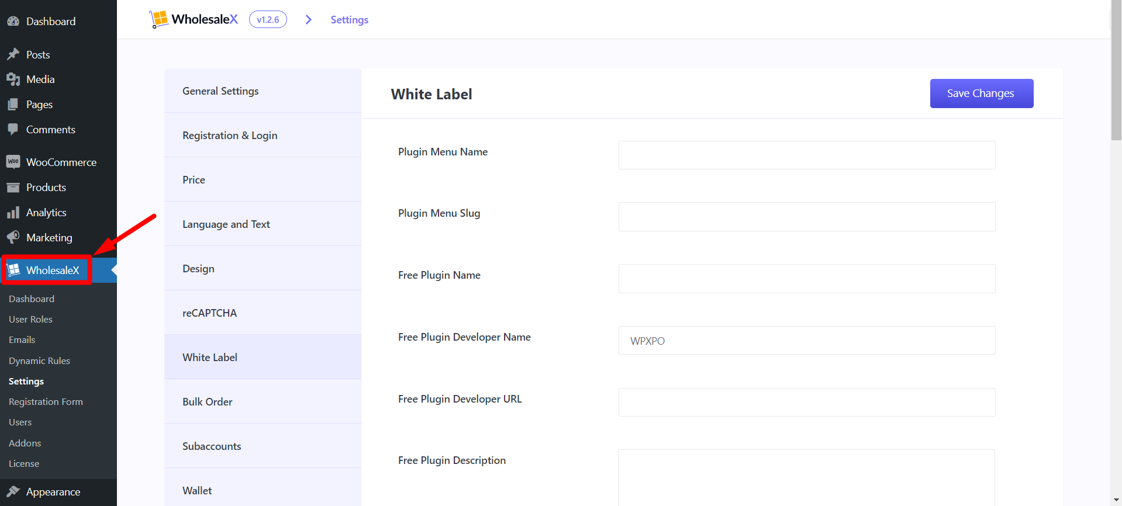Open Emails submenu item
The image size is (1122, 506).
(22, 339)
